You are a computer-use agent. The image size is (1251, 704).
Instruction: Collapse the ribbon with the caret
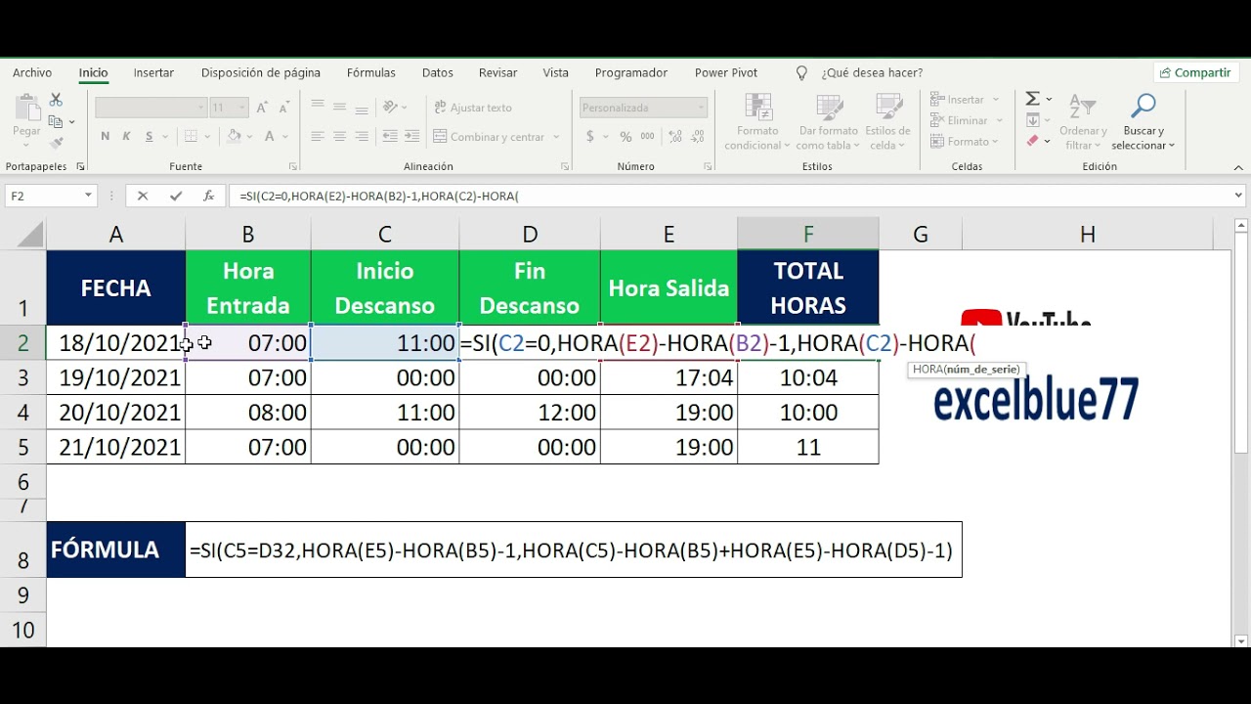tap(1239, 167)
